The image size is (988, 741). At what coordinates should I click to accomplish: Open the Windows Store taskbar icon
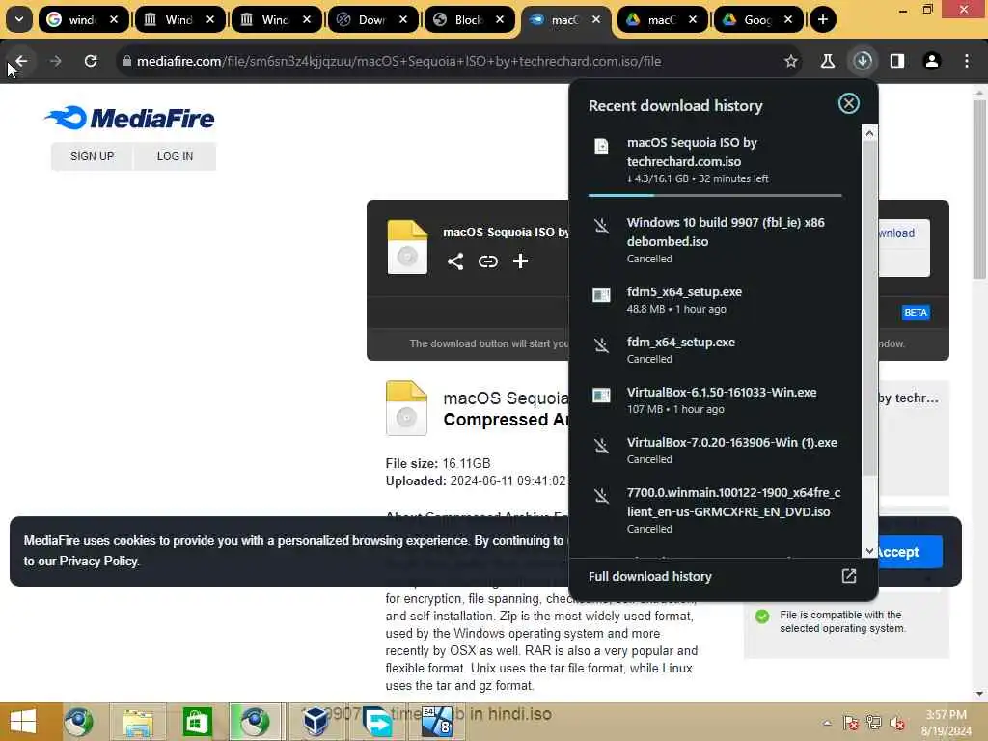[x=197, y=722]
